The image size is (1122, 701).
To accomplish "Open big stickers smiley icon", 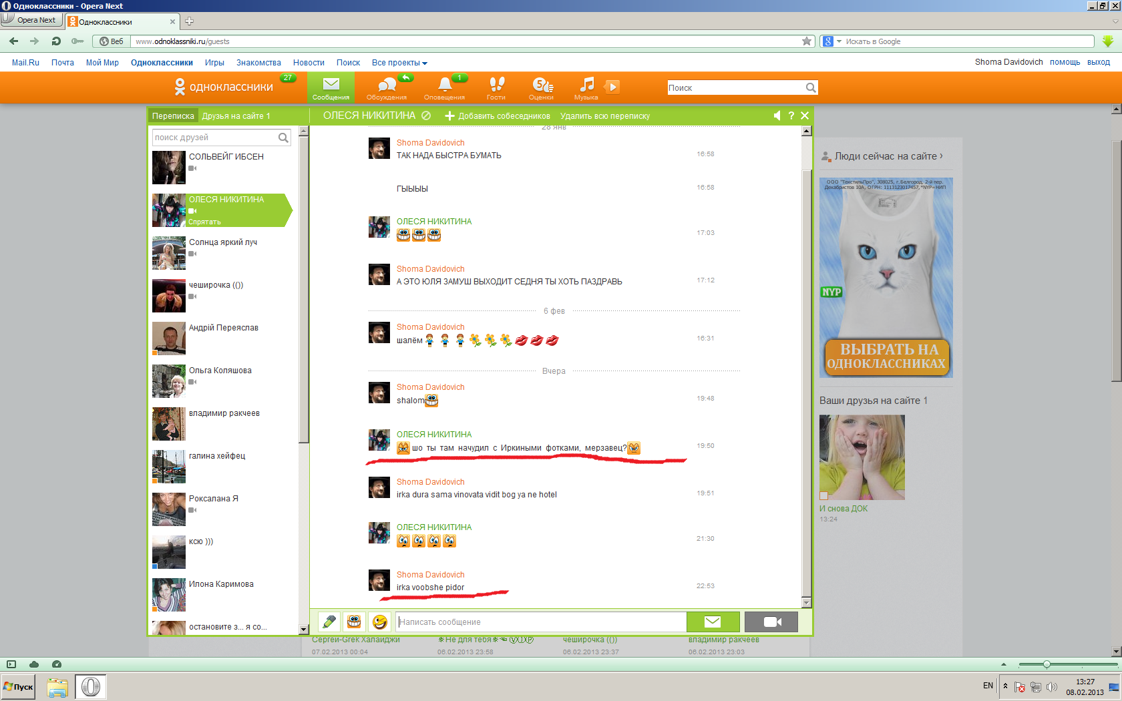I will tap(354, 622).
